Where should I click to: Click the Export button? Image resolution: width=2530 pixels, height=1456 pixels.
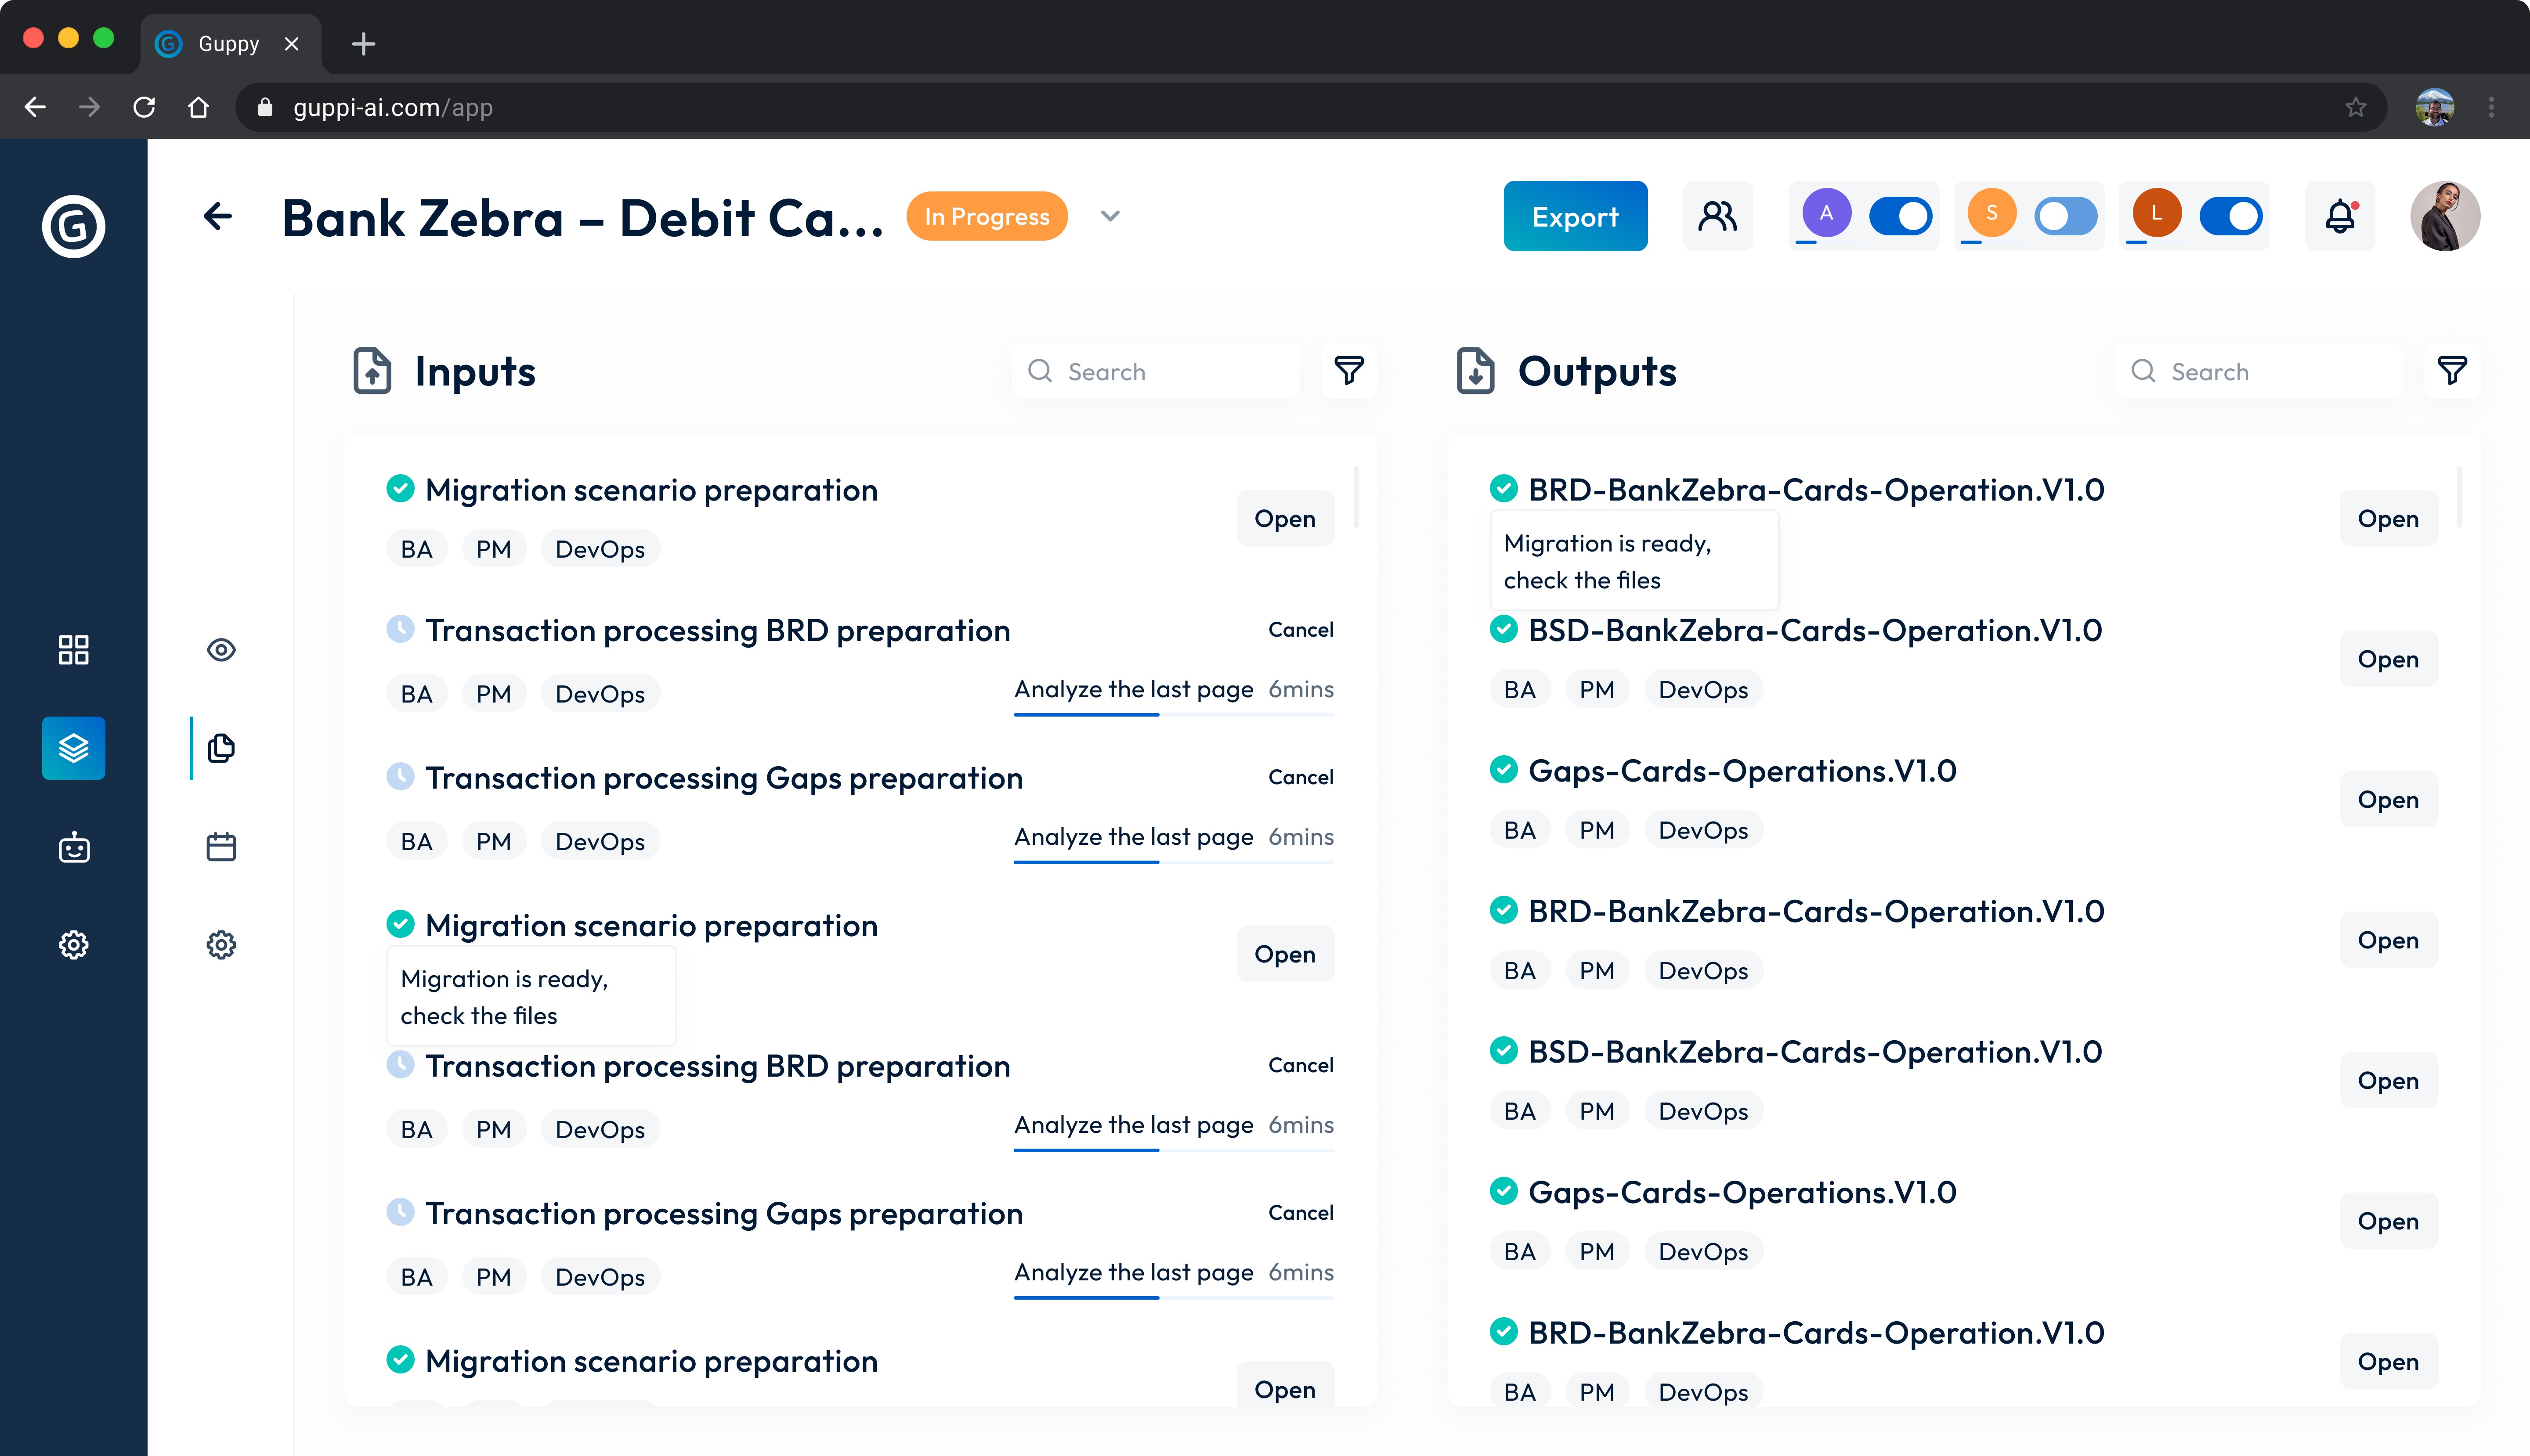[1575, 216]
